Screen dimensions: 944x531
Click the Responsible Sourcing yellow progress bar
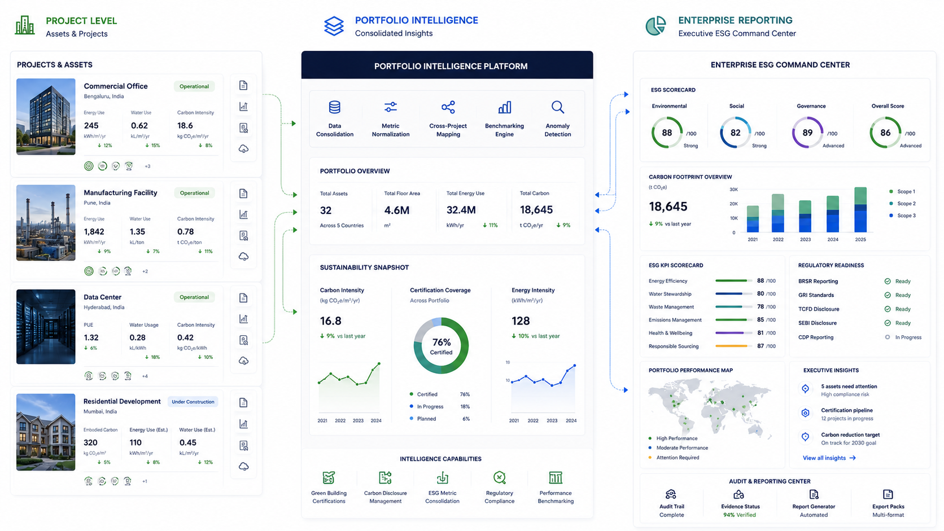pos(733,346)
